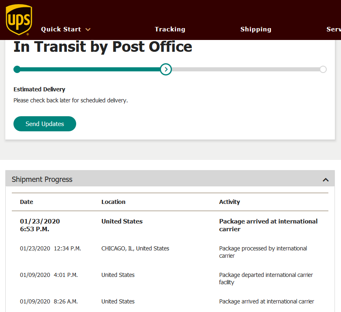Click the current-step arrow marker on progress bar
341x312 pixels.
coord(165,69)
